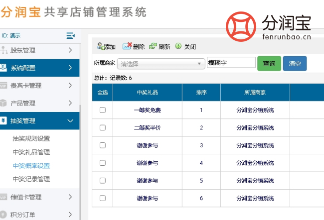324x220 pixels.
Task: Expand 股东管理 with its chevron
Action: (70, 50)
